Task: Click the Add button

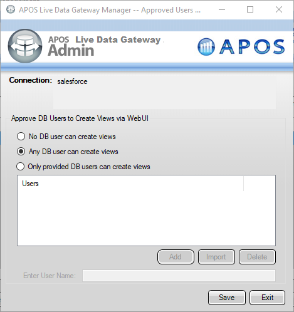Action: (176, 257)
